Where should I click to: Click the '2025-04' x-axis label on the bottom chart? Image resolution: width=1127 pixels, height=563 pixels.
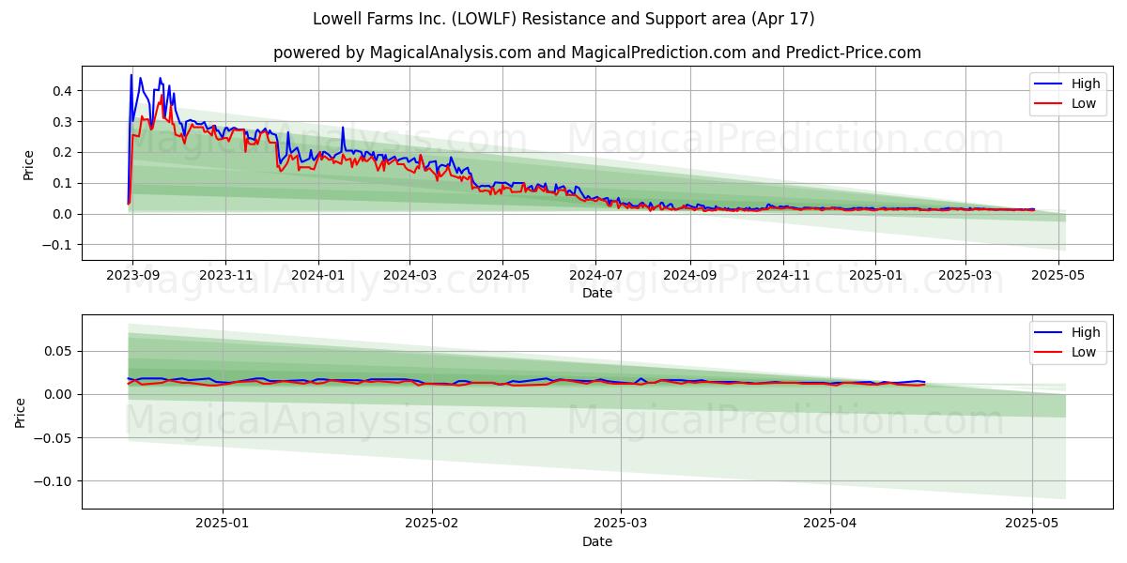click(830, 525)
